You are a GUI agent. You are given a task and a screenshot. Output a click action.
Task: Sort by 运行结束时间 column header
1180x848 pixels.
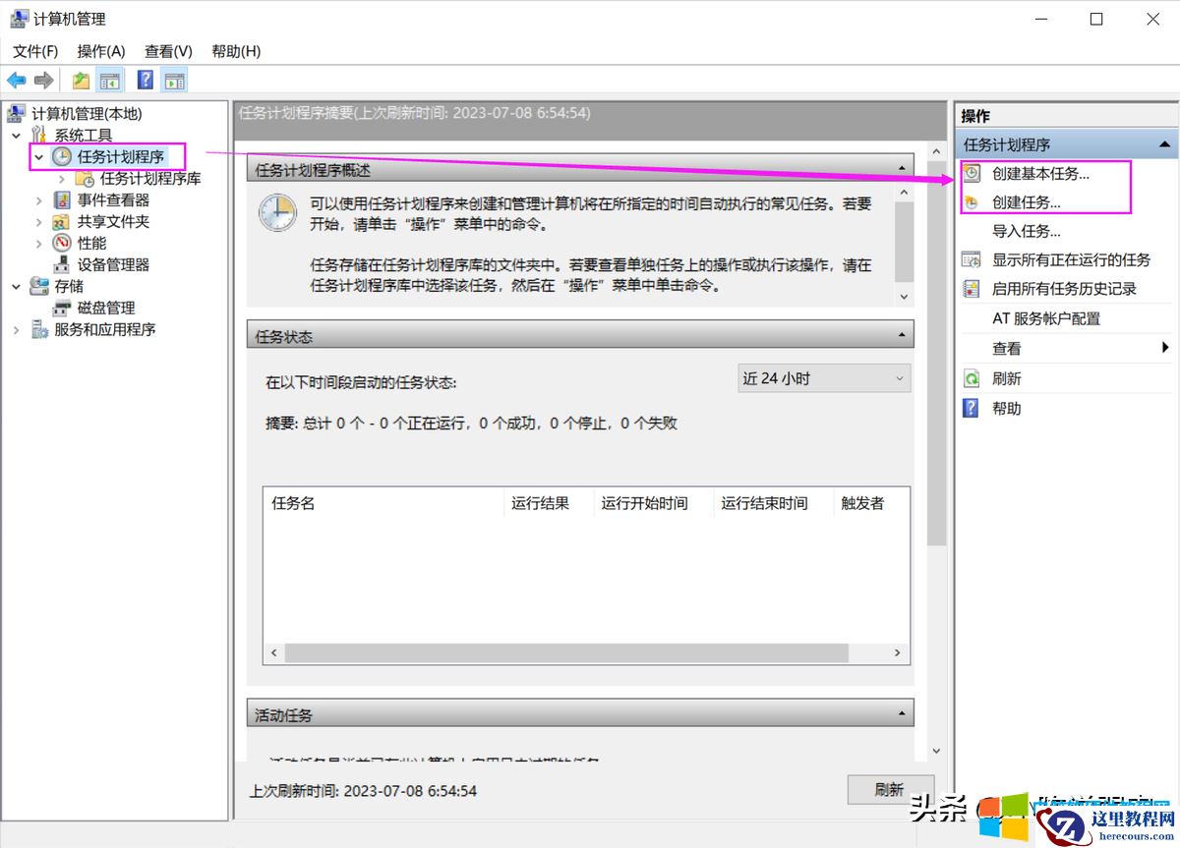point(773,503)
